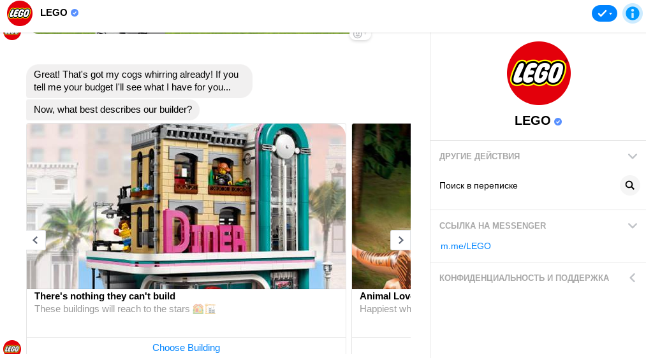Click 'These buildings will reach to the stars' subtitle
The height and width of the screenshot is (358, 646).
click(125, 309)
